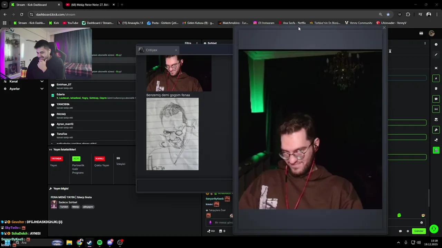Screen dimensions: 442x248
Task: Click the three-dots cluster icon in sidebar
Action: point(436,140)
